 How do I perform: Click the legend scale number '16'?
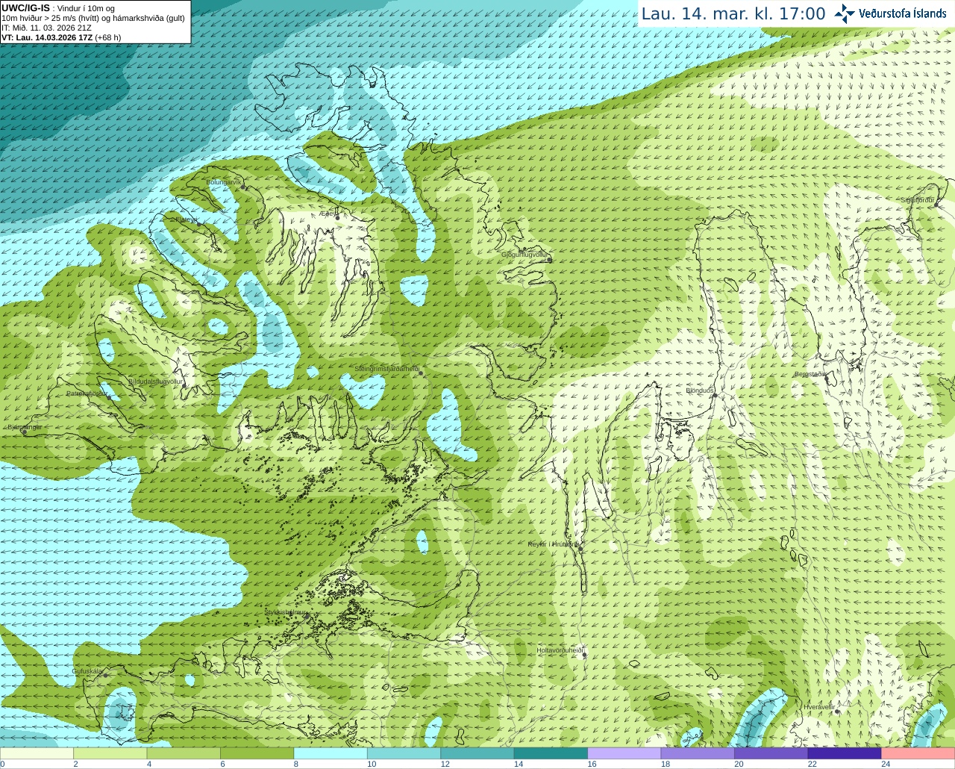click(x=592, y=764)
